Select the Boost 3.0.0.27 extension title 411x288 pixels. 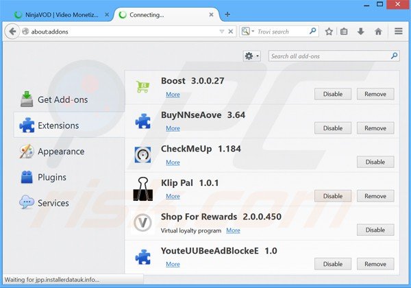coord(192,81)
